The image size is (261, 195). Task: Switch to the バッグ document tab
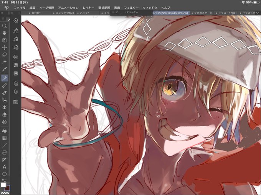click(88, 13)
